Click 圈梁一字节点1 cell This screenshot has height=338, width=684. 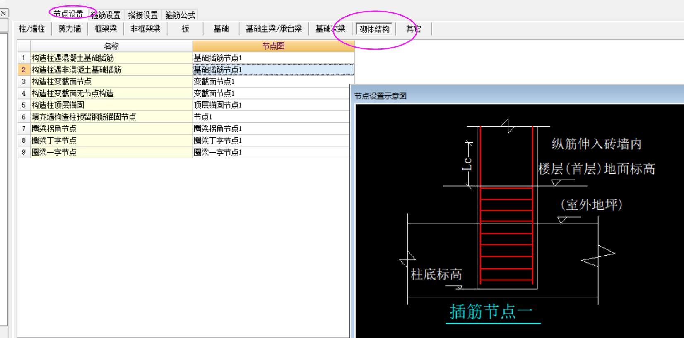pyautogui.click(x=271, y=152)
